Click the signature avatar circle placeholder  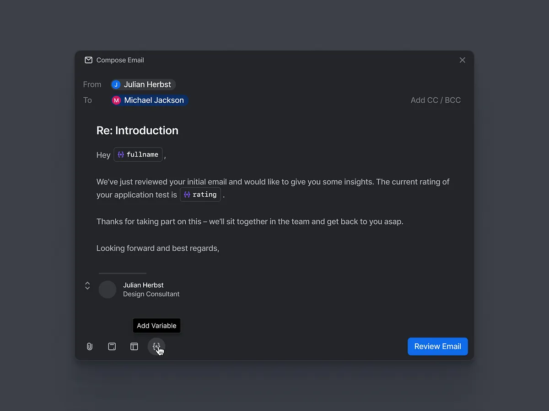[x=107, y=289]
